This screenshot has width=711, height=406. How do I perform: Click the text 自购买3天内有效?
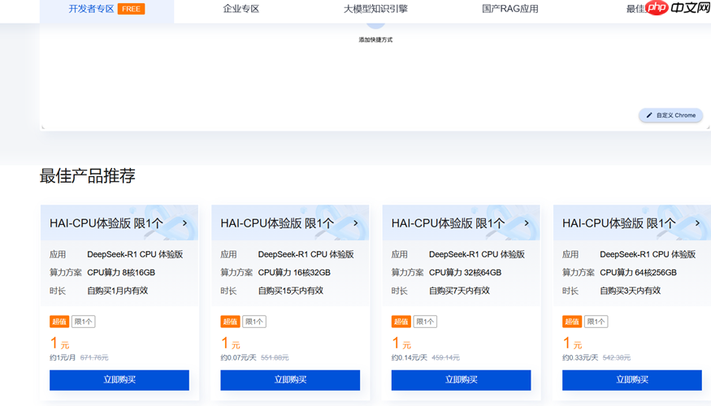click(631, 291)
